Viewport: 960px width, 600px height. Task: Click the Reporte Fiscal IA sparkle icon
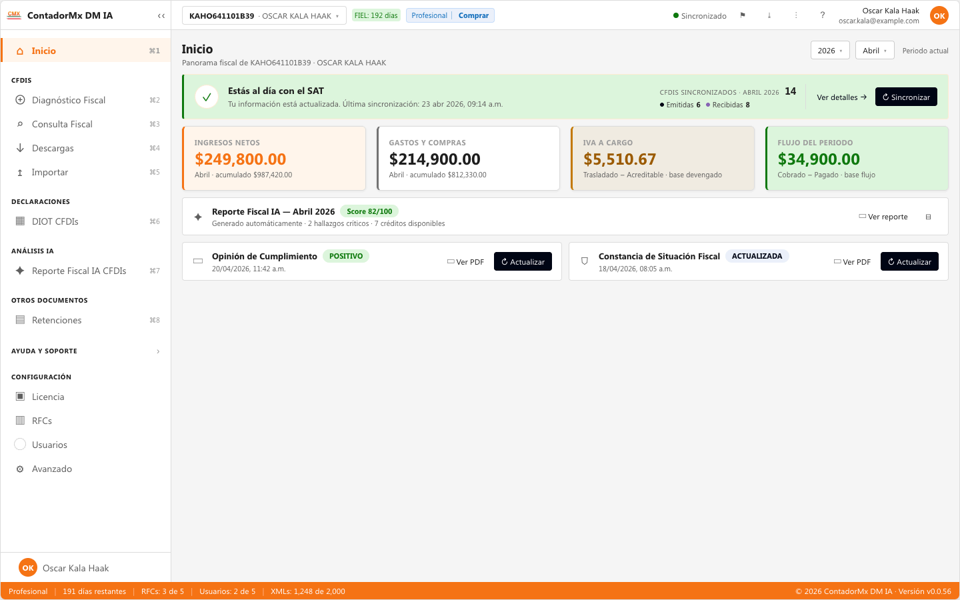[x=198, y=217]
